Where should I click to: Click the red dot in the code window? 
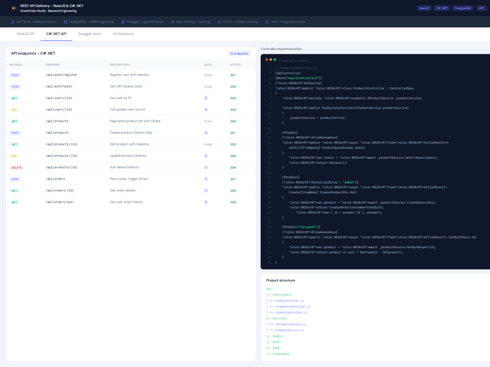pos(267,60)
